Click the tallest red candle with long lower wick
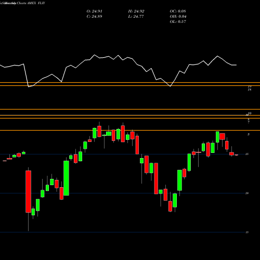This screenshot has height=260, width=260. [29, 191]
